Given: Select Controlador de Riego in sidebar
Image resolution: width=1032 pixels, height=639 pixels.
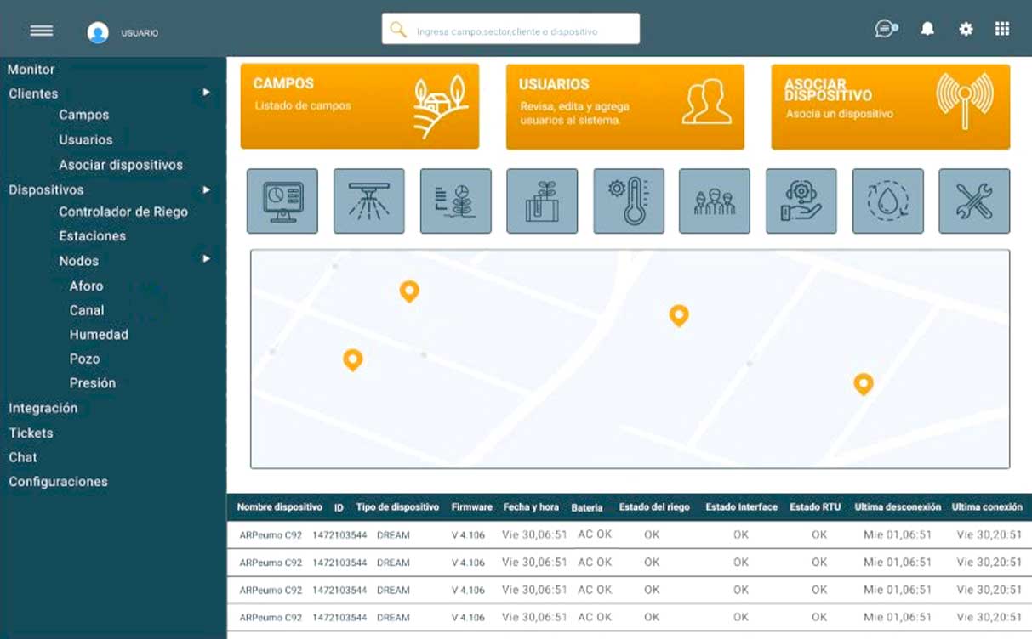Looking at the screenshot, I should (x=123, y=212).
